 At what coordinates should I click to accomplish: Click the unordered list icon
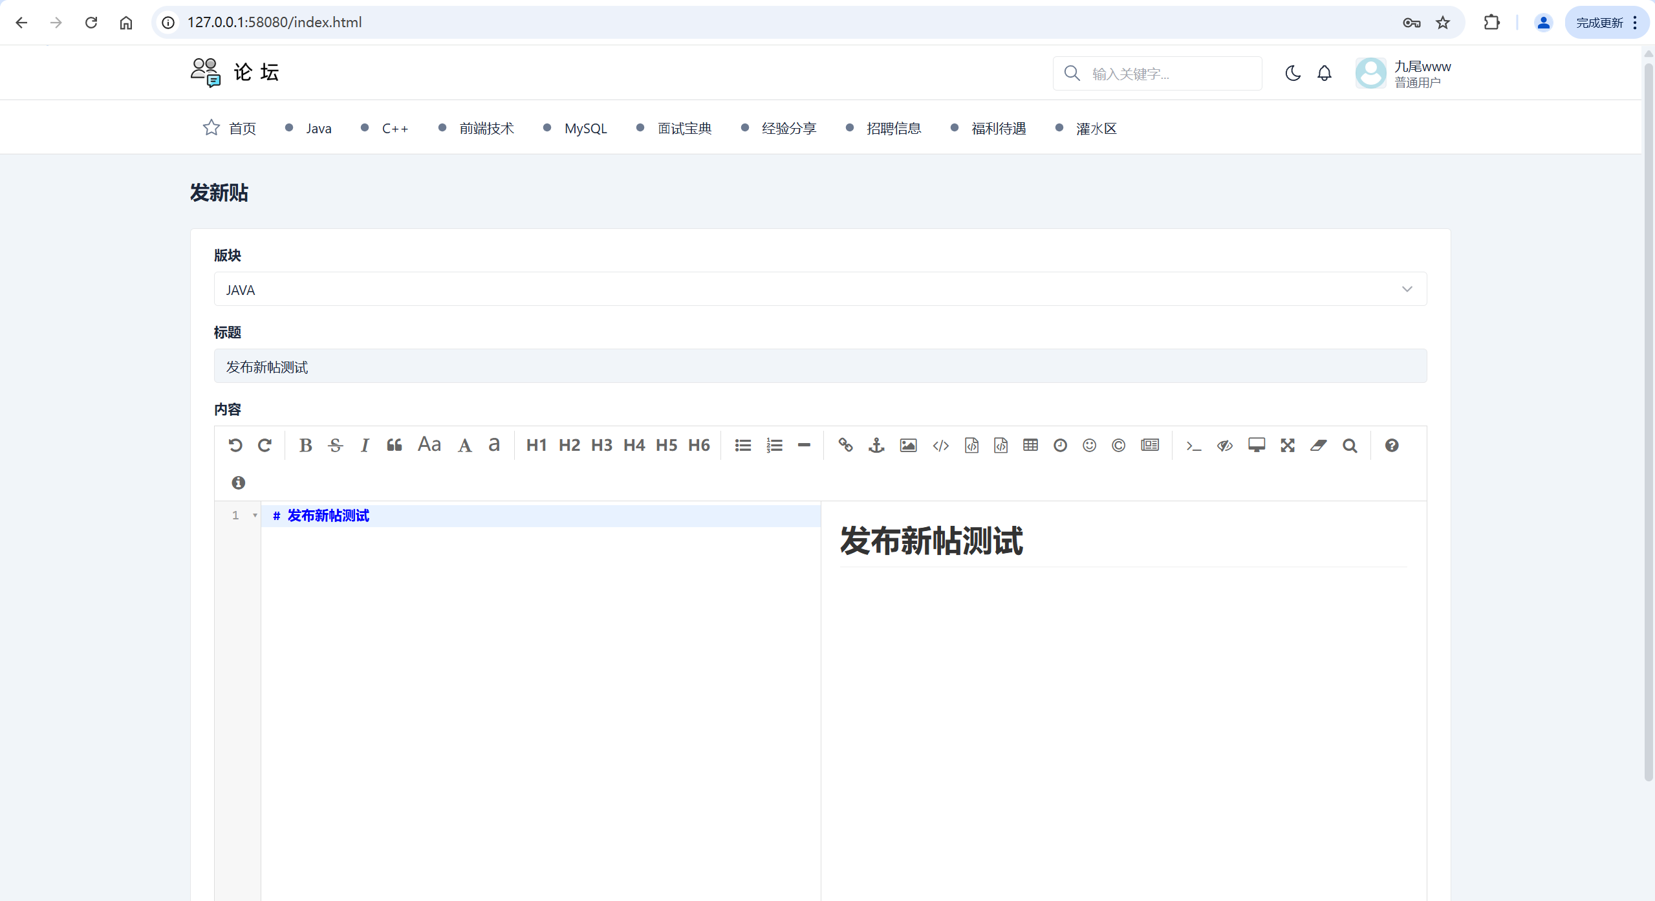coord(742,446)
